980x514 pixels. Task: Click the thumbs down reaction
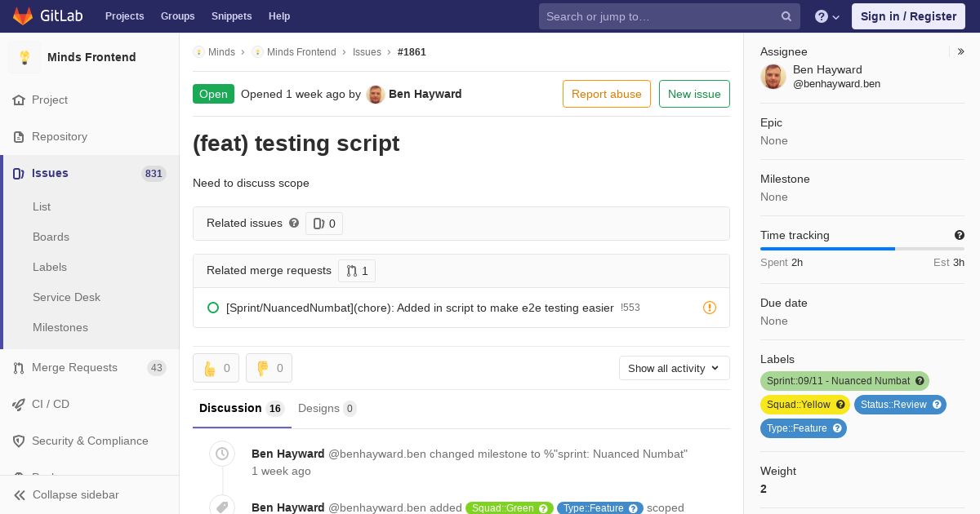269,368
